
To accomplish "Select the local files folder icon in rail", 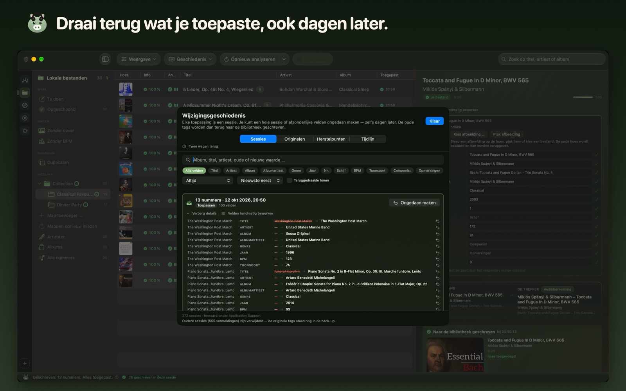I will click(x=25, y=93).
